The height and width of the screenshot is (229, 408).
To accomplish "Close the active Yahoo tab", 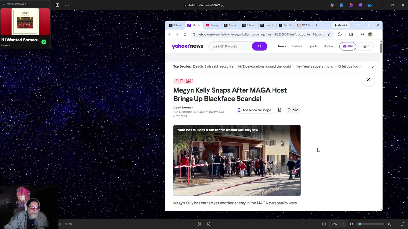I will (199, 25).
